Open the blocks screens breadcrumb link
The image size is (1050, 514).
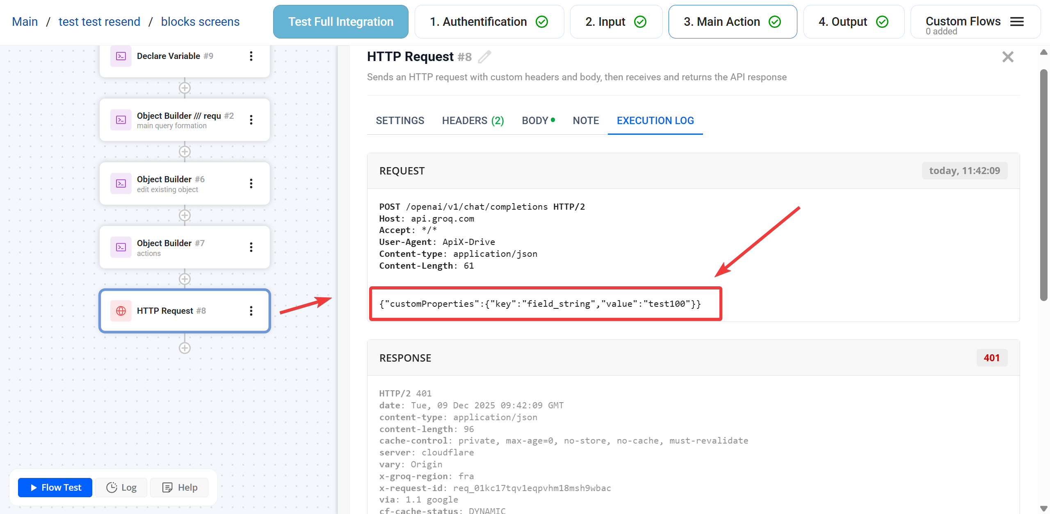[201, 21]
